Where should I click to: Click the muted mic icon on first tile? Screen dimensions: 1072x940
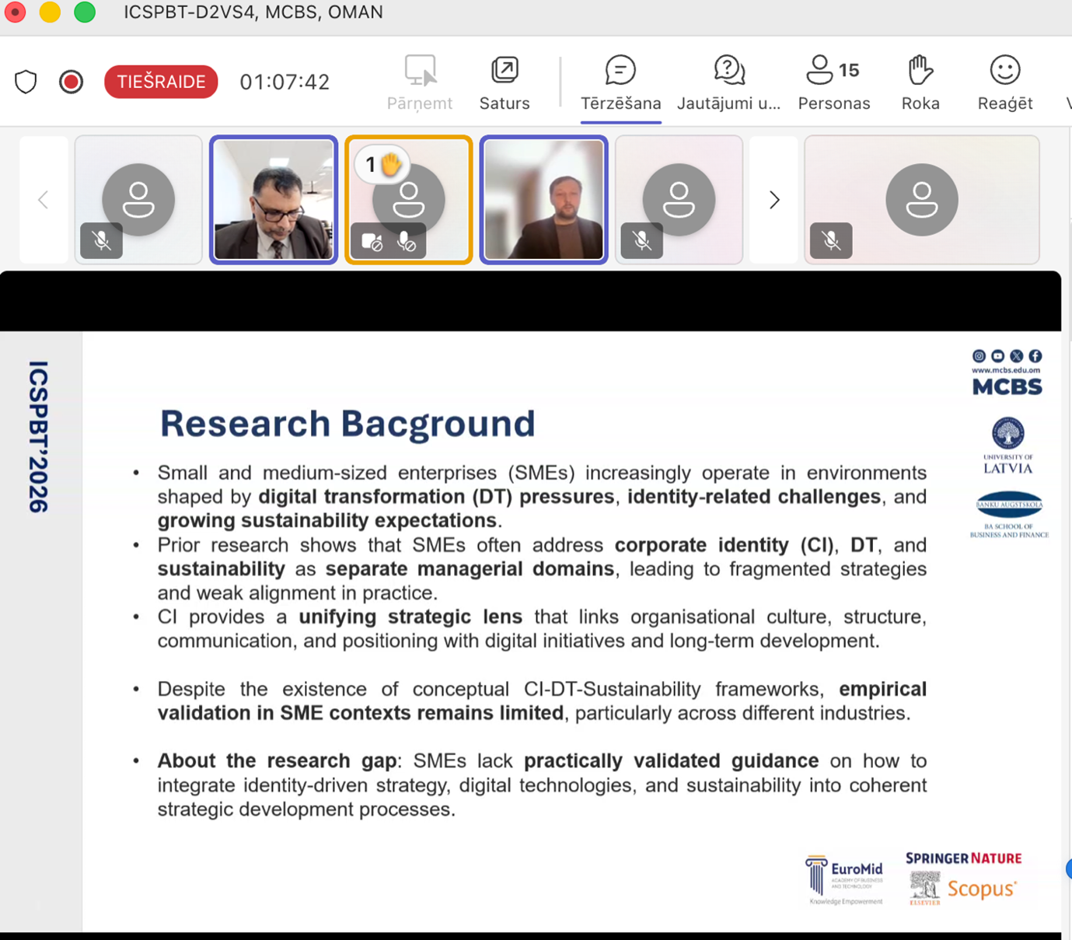(101, 240)
